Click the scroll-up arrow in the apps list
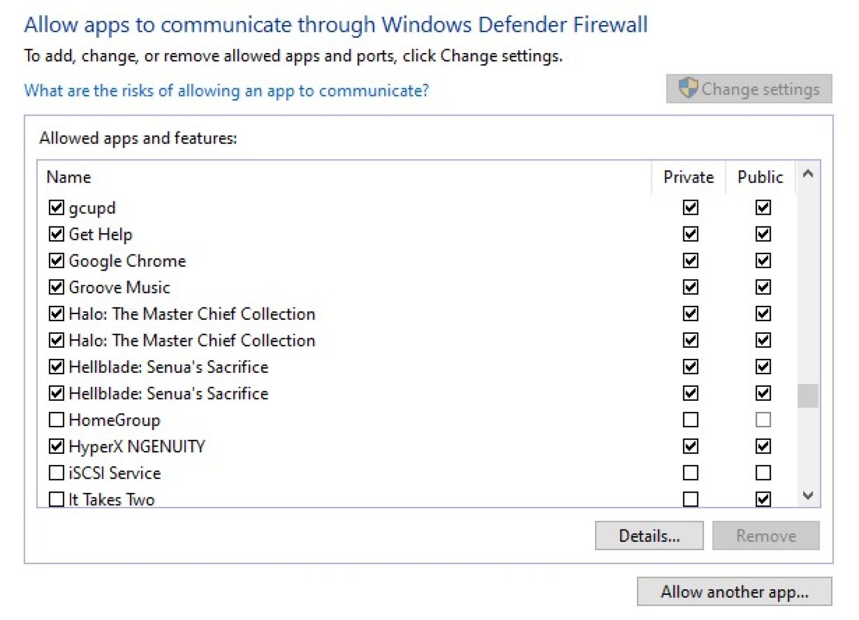 (808, 175)
